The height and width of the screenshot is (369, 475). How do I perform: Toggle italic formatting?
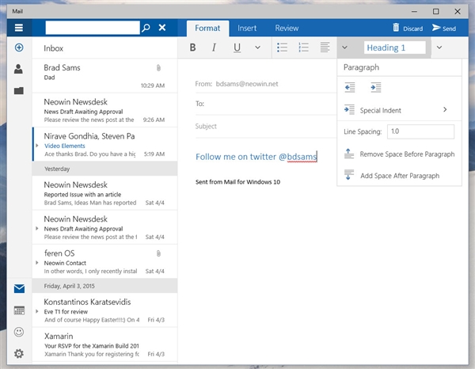click(x=214, y=48)
